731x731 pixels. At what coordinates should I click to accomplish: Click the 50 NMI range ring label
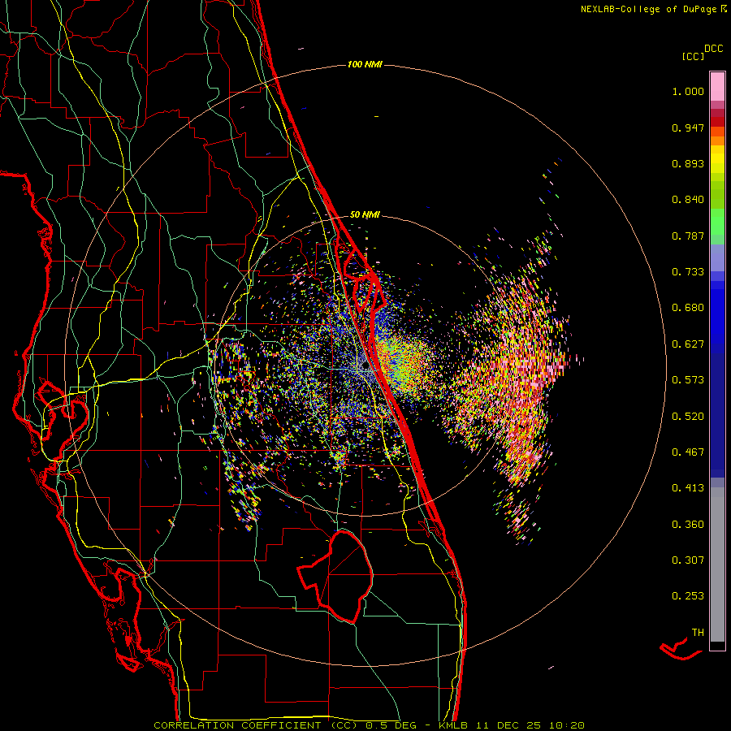click(365, 214)
